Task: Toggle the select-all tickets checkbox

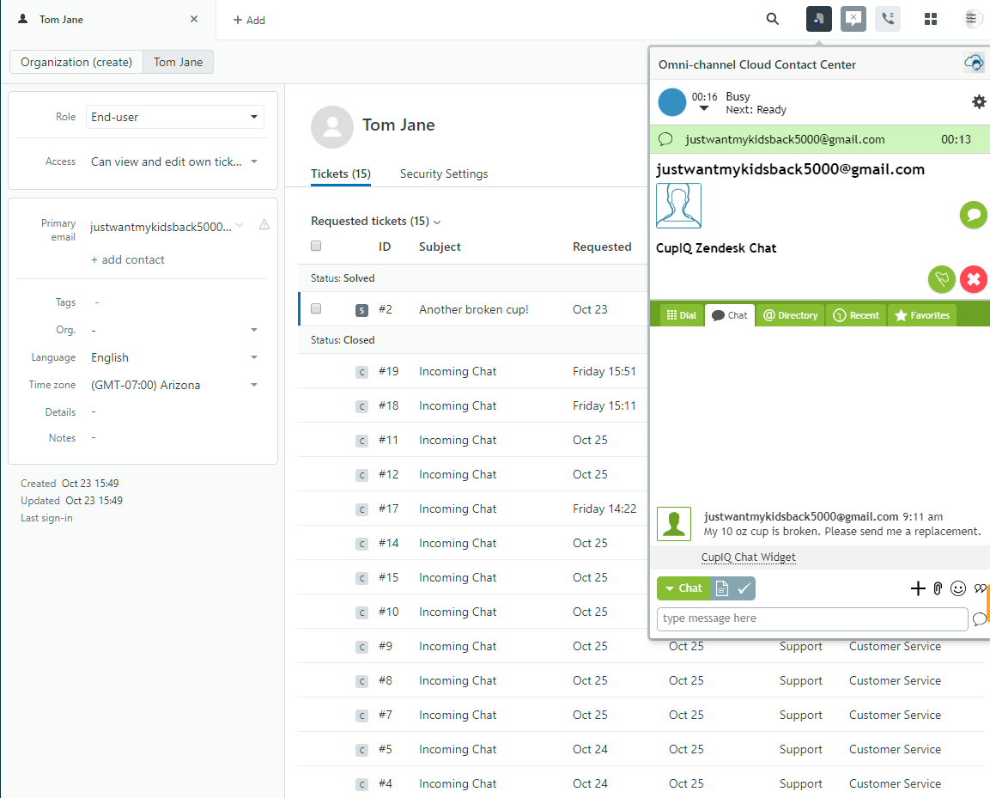Action: pos(316,247)
